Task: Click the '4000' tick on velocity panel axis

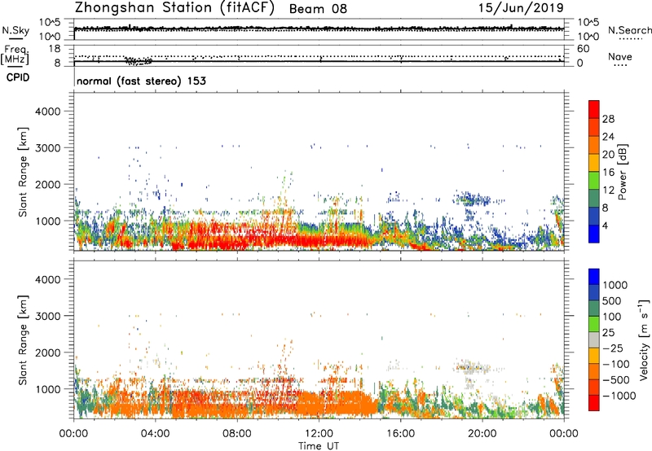Action: coord(48,279)
